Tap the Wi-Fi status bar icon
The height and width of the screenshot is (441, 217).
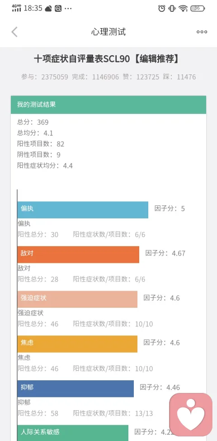pyautogui.click(x=183, y=9)
